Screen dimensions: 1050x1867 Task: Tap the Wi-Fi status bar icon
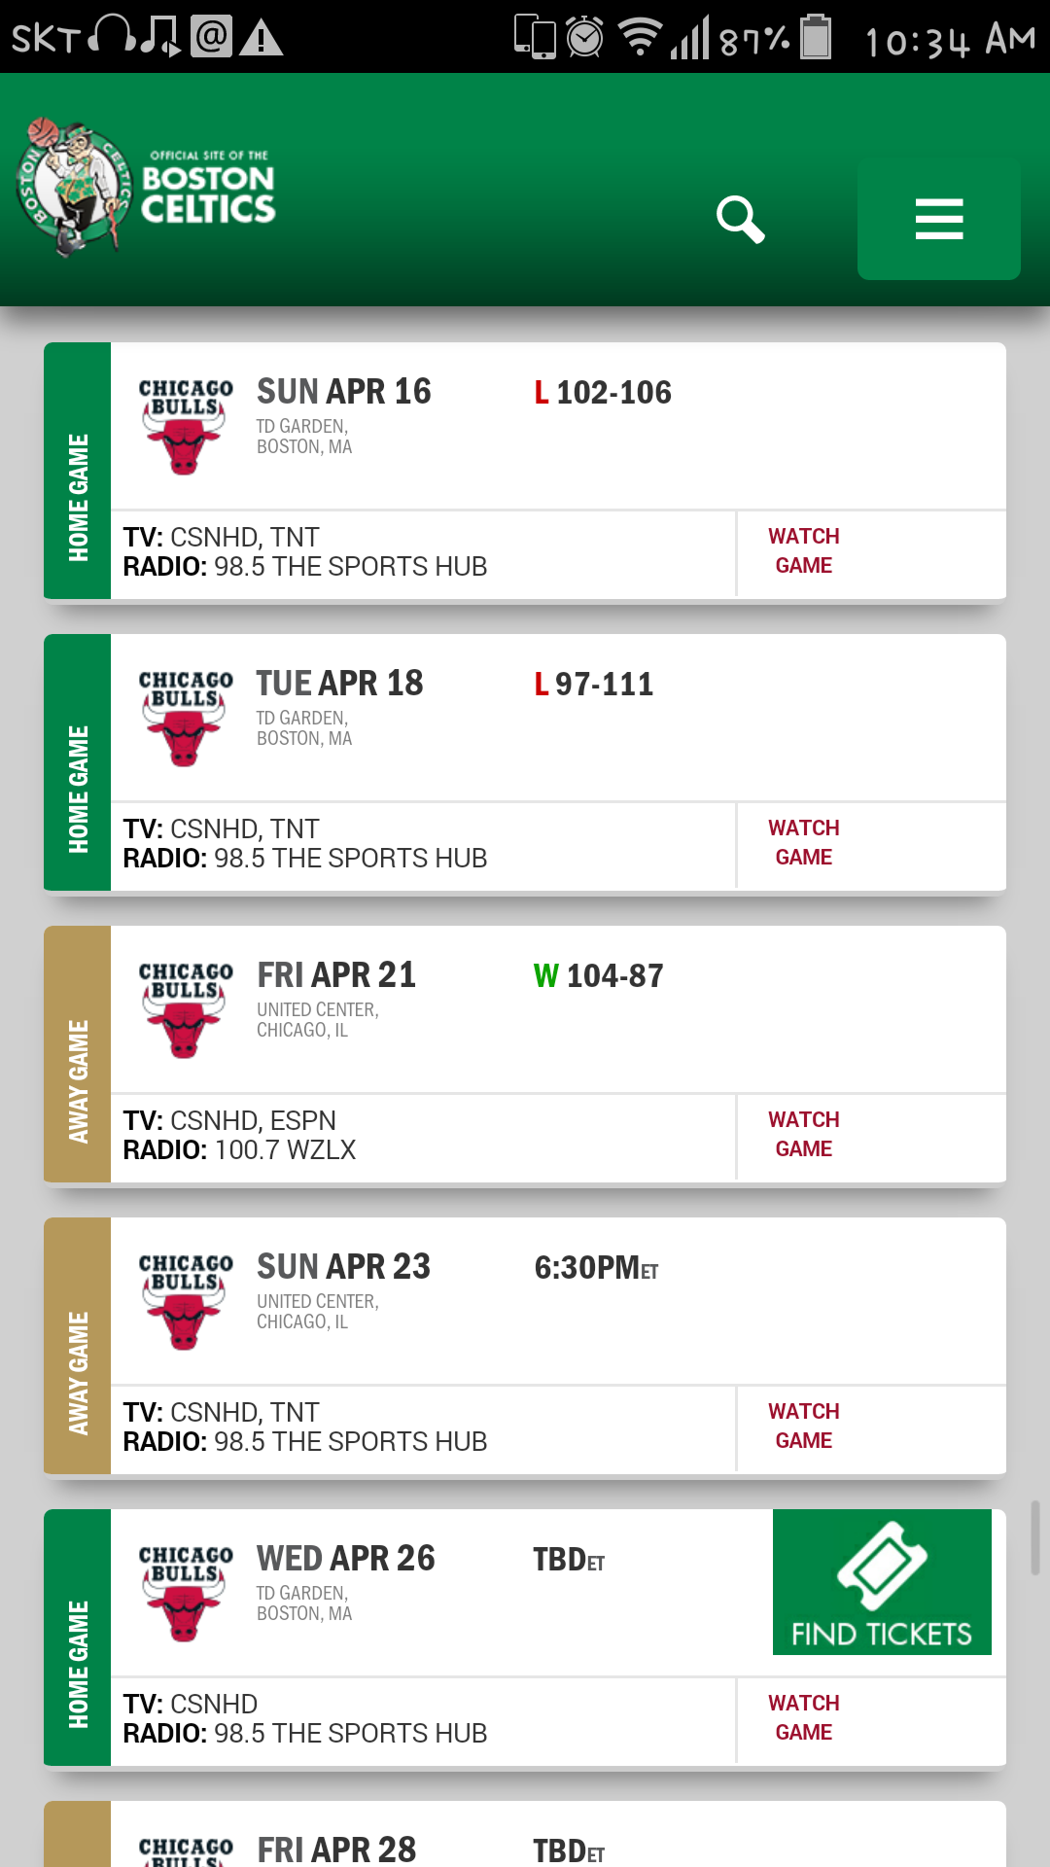pos(639,37)
